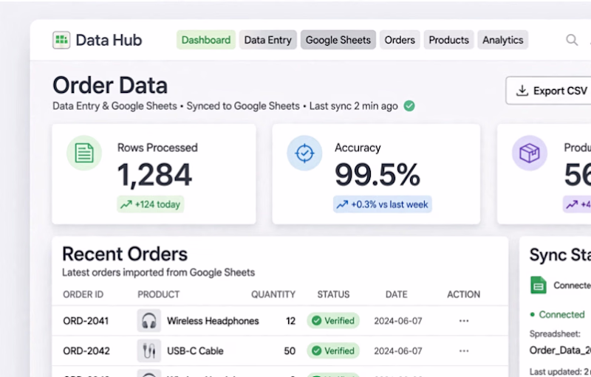Sort by STATUS column header
Image resolution: width=591 pixels, height=377 pixels.
point(333,294)
